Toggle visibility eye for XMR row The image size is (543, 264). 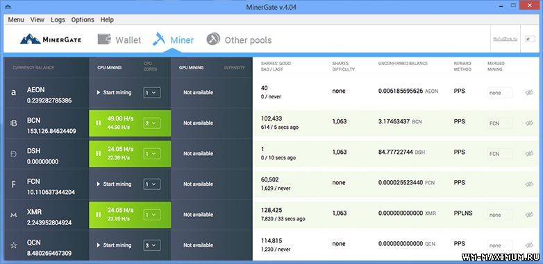[x=529, y=215]
